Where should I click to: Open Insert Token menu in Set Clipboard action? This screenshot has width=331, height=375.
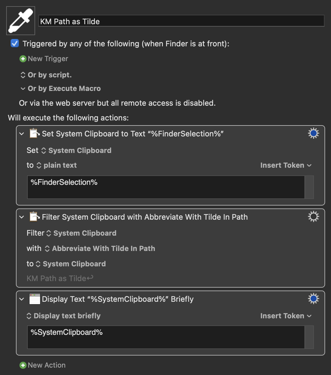286,165
